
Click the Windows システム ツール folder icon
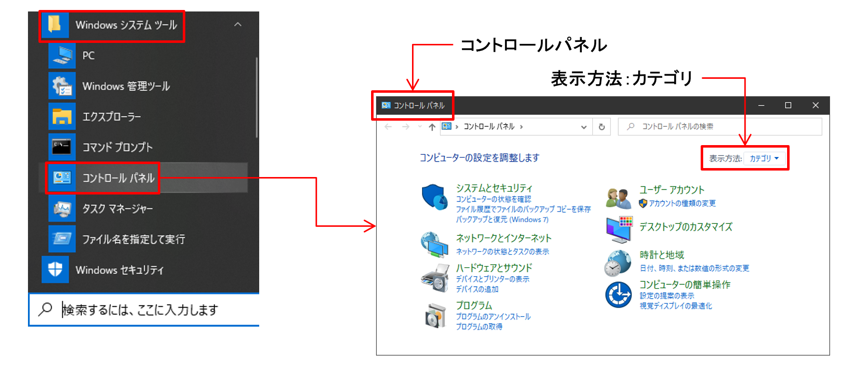click(x=55, y=25)
